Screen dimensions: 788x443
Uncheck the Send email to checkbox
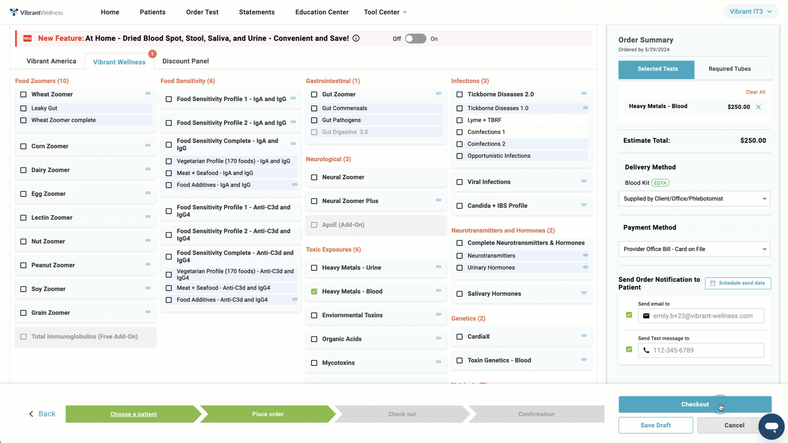(x=629, y=315)
